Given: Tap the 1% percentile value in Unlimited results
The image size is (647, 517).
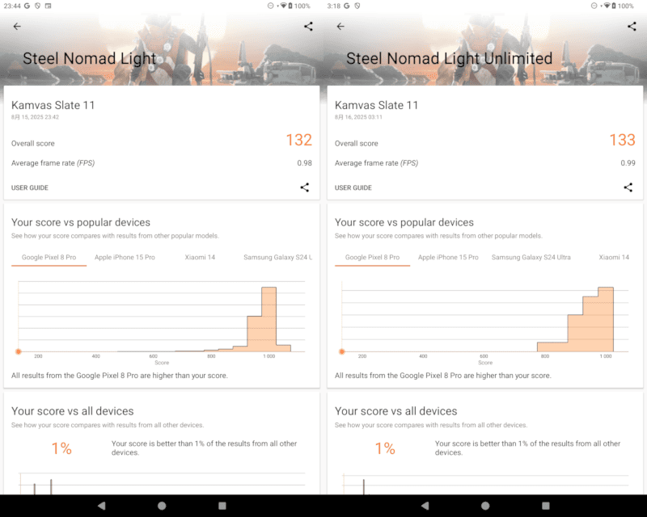Looking at the screenshot, I should click(x=385, y=448).
